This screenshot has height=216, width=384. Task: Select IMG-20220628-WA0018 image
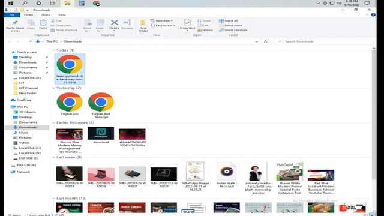pos(70,177)
